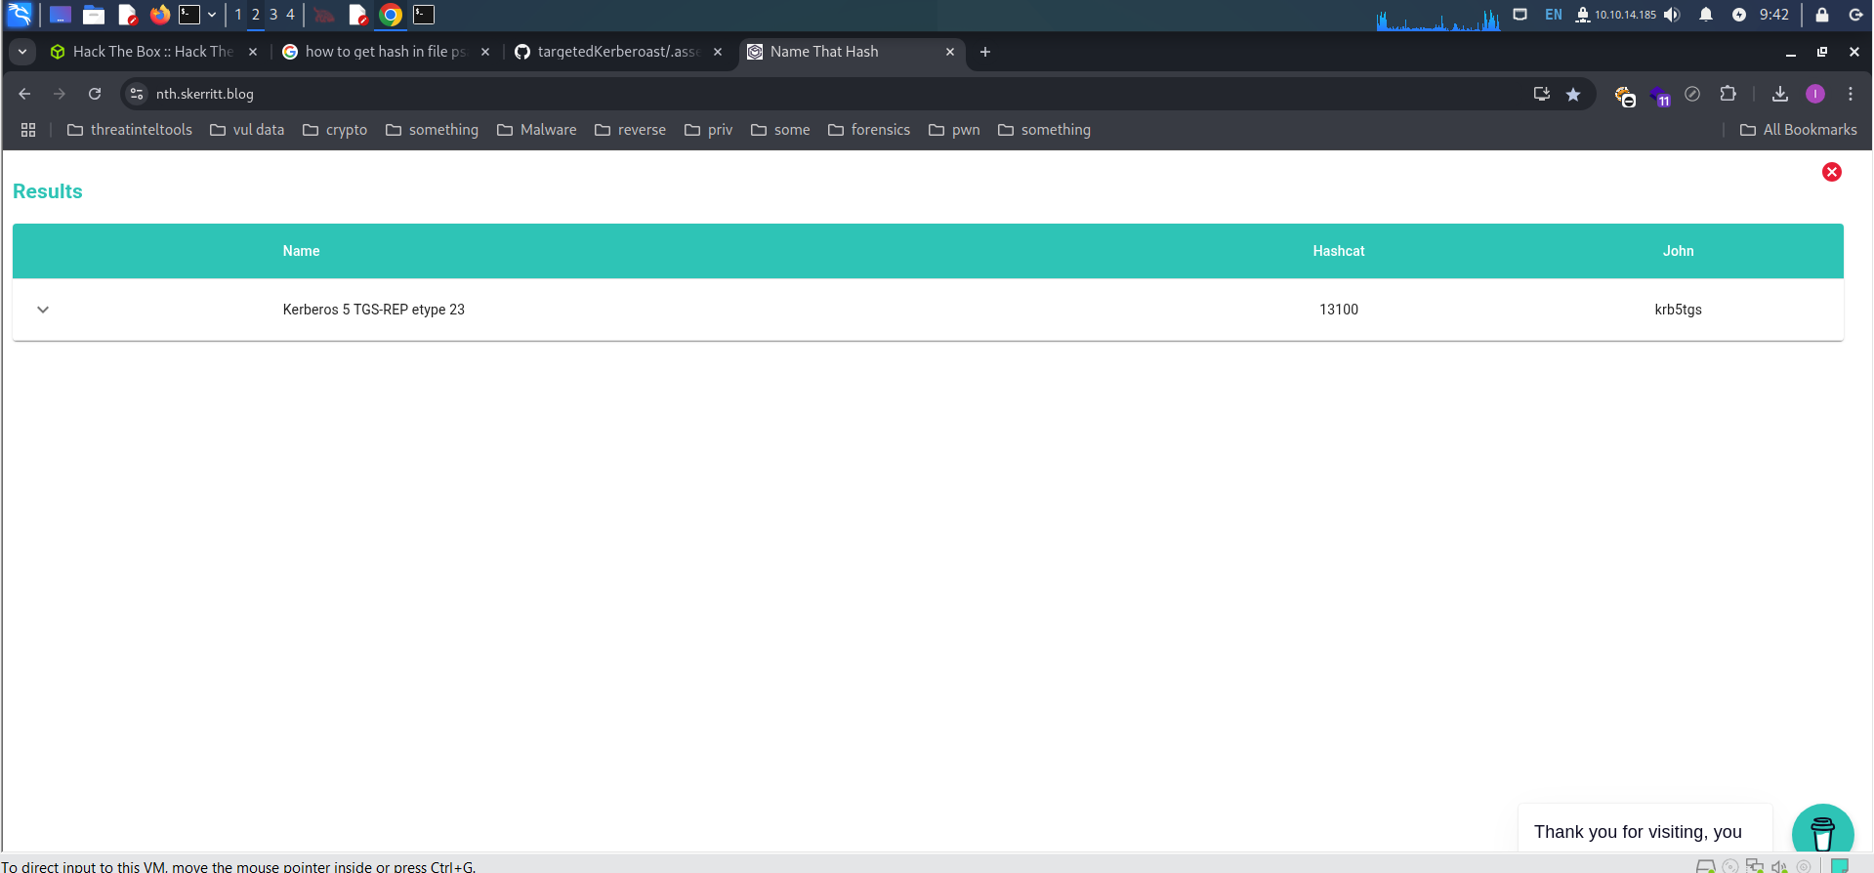Open the Chrome three-dot menu
Viewport: 1874px width, 873px height.
point(1850,94)
